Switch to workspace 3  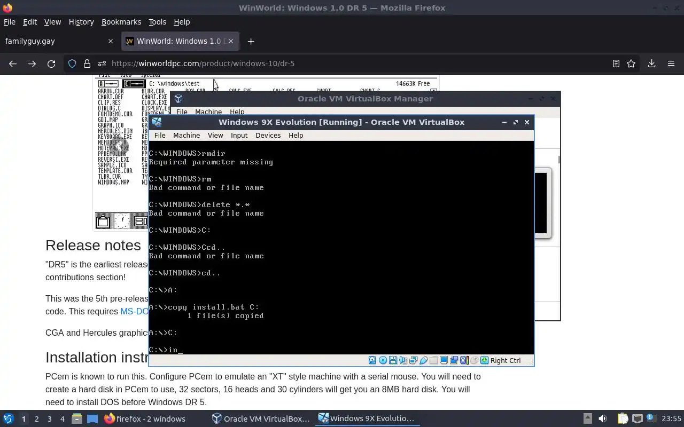(49, 419)
